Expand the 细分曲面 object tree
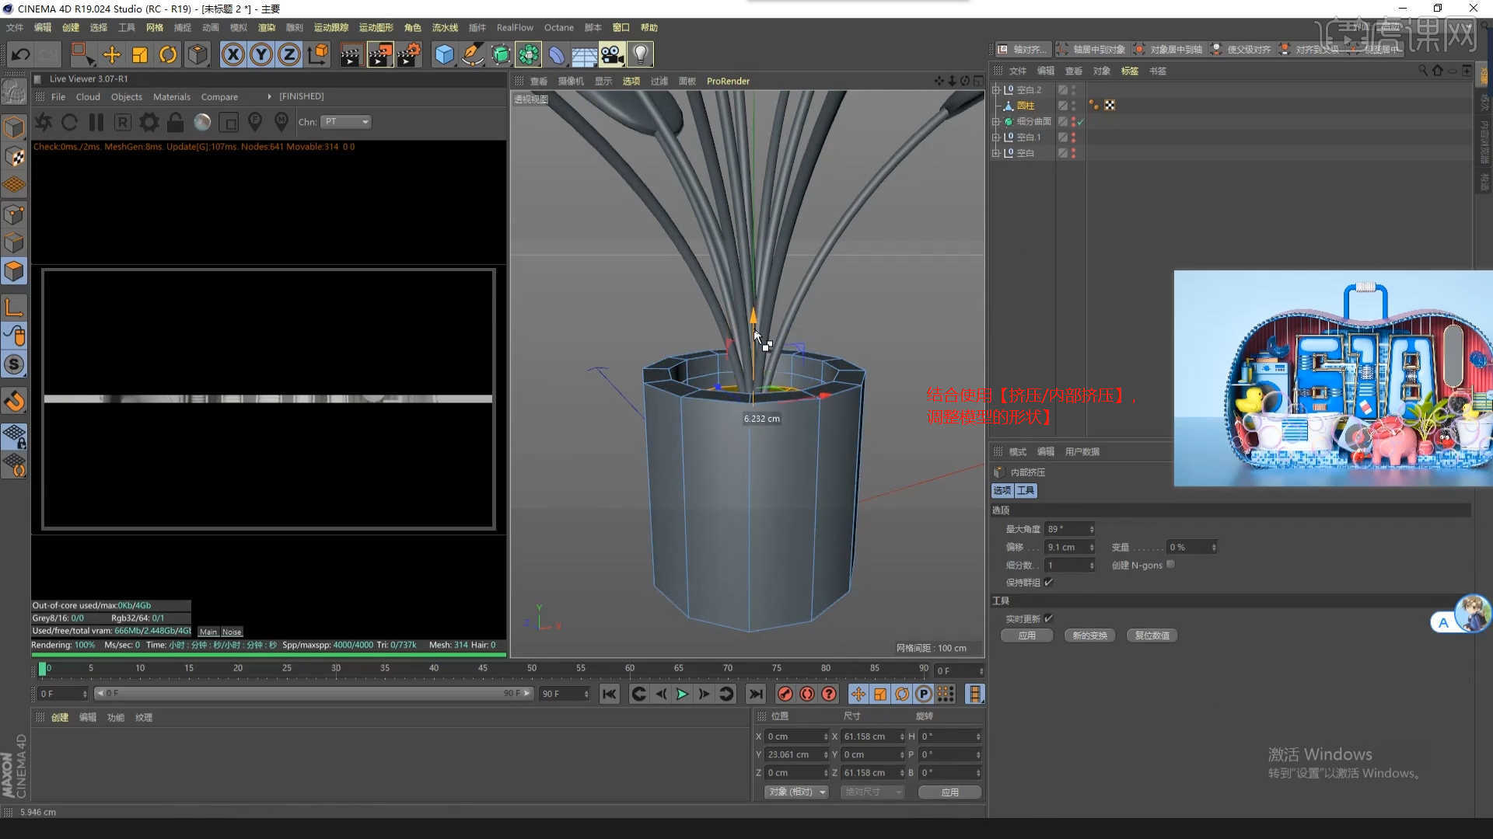Screen dimensions: 1493x839 point(996,122)
